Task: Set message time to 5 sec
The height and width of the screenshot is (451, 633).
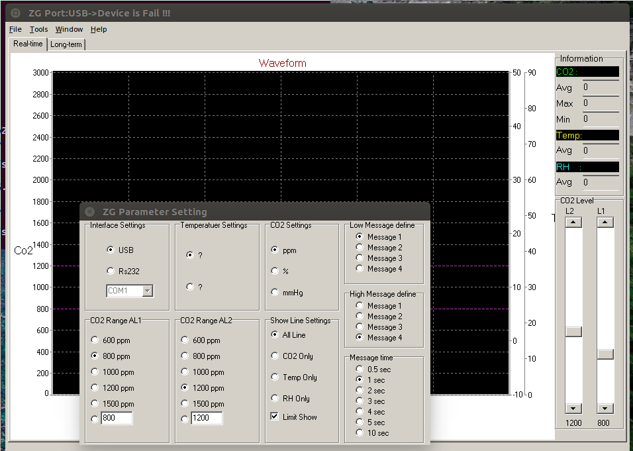Action: pyautogui.click(x=360, y=423)
